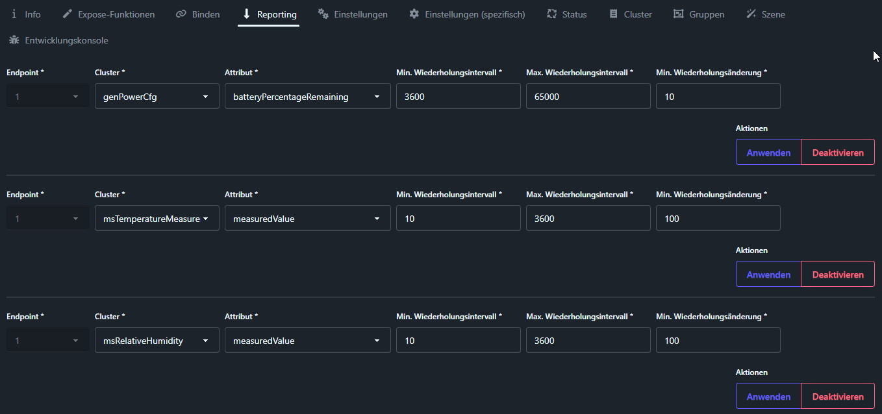Click the bug icon for Entwicklungskonsole
882x414 pixels.
point(14,40)
